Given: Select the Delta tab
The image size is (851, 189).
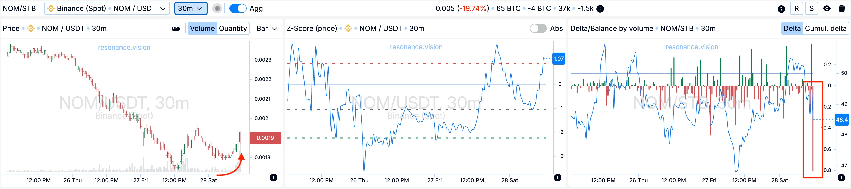Looking at the screenshot, I should point(792,29).
